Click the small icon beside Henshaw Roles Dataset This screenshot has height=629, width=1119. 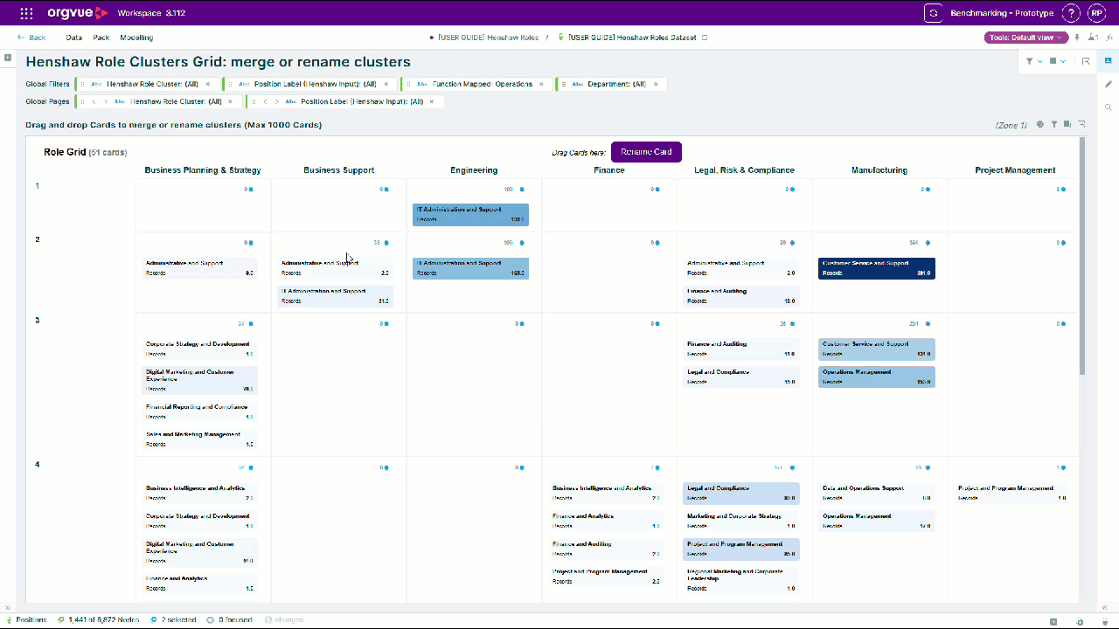[x=705, y=38]
